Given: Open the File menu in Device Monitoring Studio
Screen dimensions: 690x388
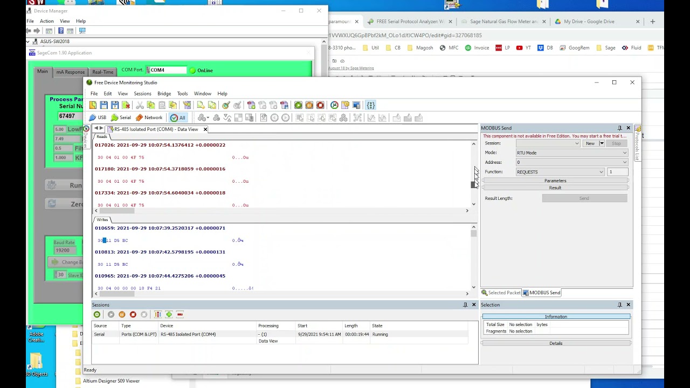Looking at the screenshot, I should point(94,94).
